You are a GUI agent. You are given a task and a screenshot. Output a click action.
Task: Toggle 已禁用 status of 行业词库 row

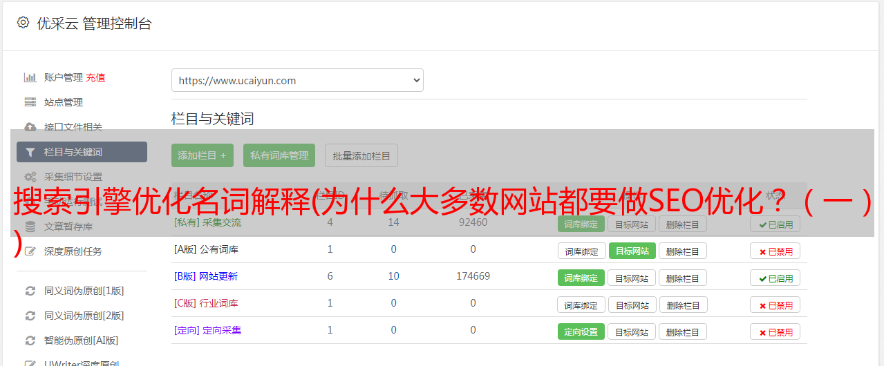pos(775,305)
